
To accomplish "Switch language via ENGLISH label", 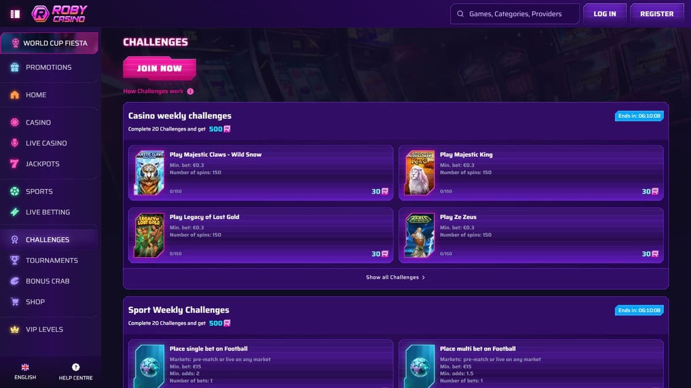I will click(x=25, y=378).
